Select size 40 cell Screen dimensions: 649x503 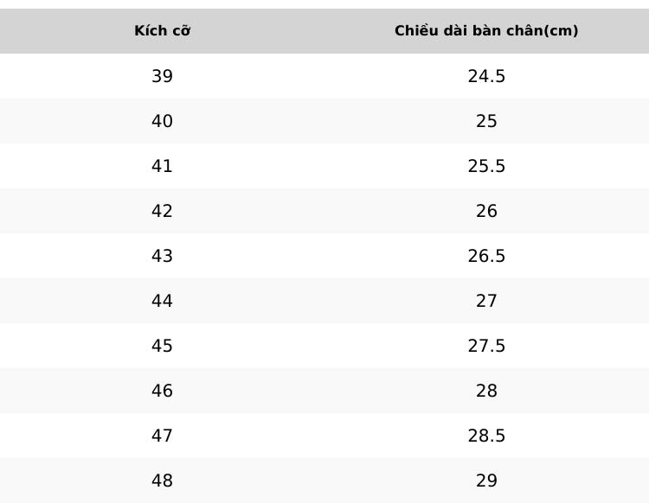pyautogui.click(x=163, y=121)
